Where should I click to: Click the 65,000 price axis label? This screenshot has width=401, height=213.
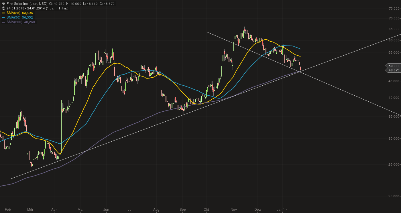[x=394, y=29]
